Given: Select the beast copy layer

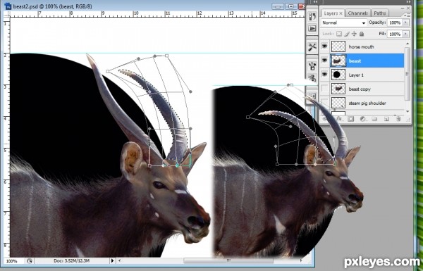Looking at the screenshot, I should click(x=360, y=89).
